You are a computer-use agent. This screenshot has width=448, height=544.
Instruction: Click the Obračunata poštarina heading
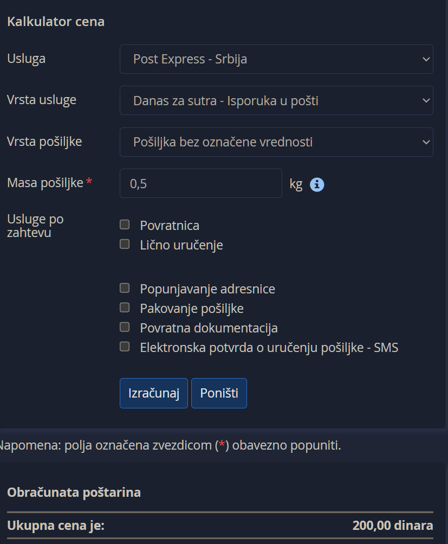tap(74, 492)
